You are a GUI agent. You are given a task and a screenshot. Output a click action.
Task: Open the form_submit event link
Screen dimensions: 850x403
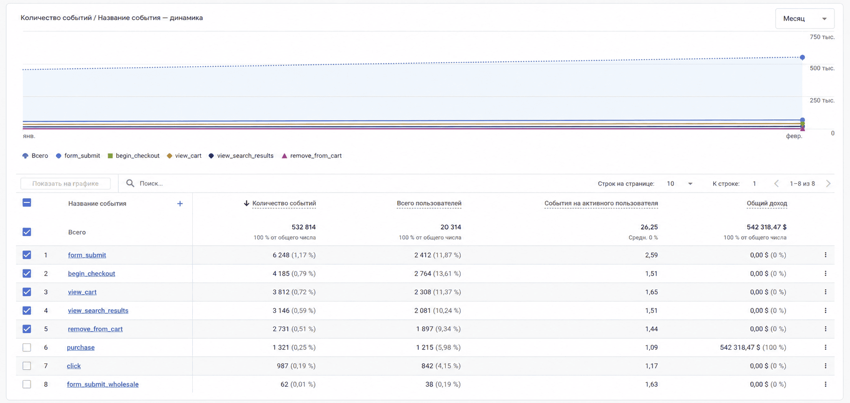point(87,255)
